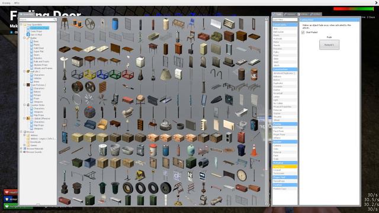The width and height of the screenshot is (379, 213).
Task: Spawn the white washing machine prop
Action: coord(140,62)
